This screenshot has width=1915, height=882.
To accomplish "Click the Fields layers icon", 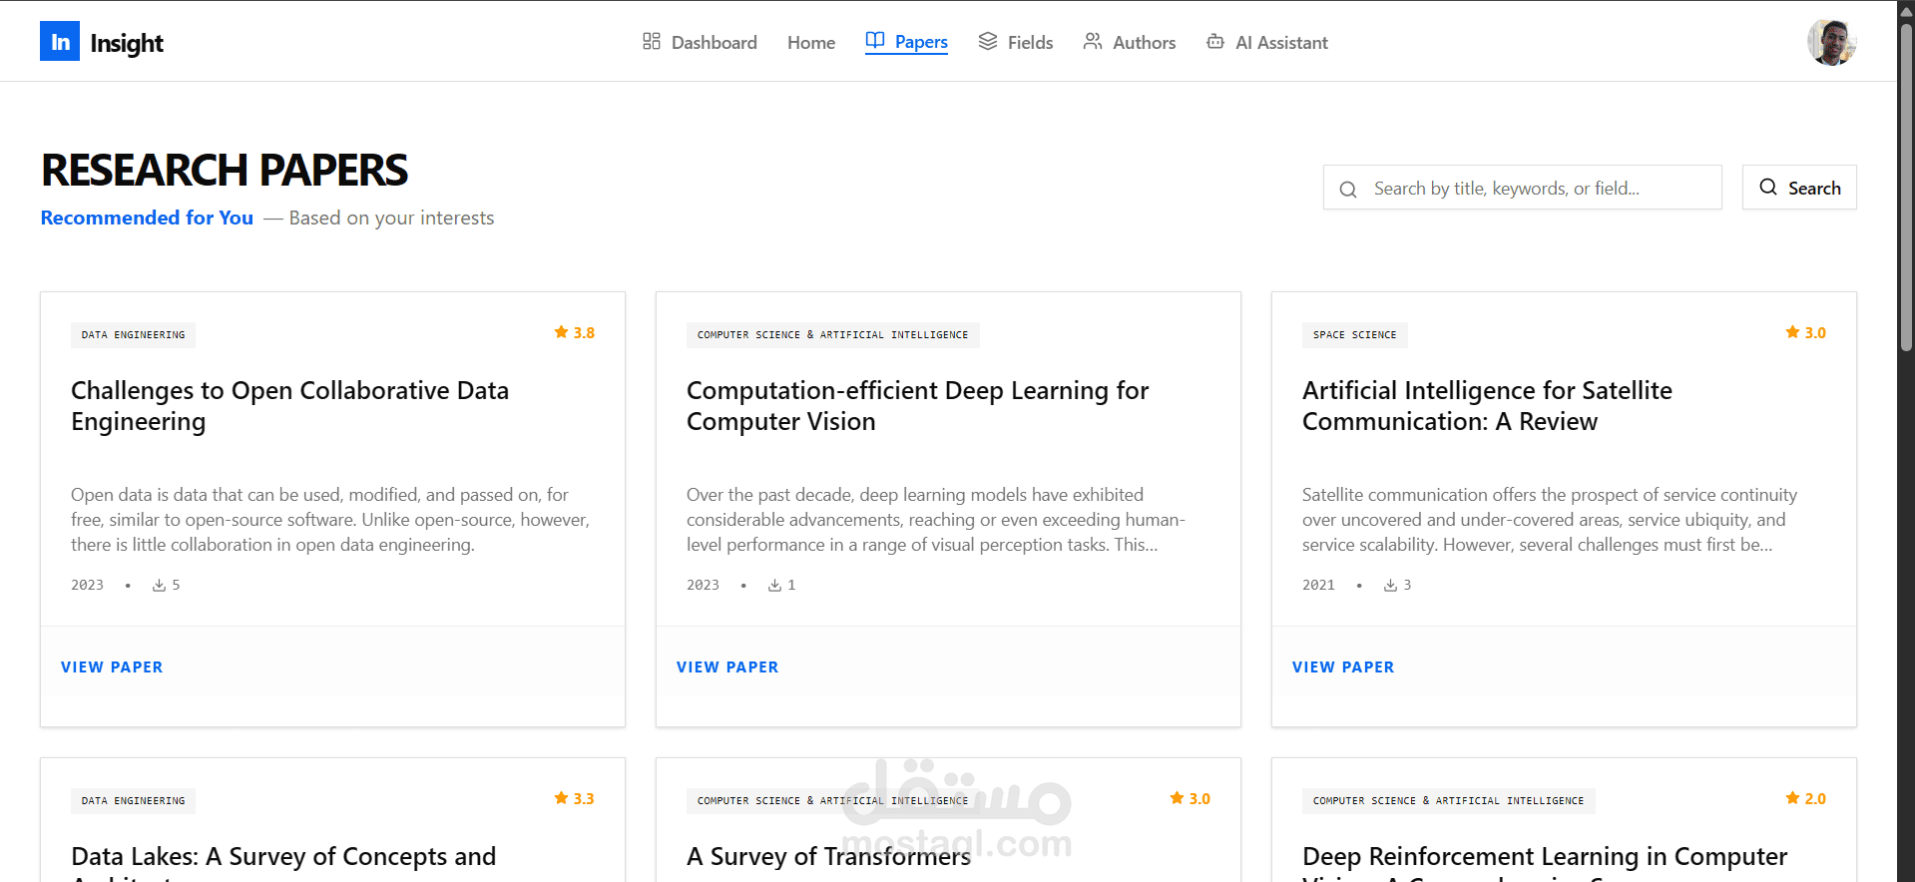I will (x=988, y=42).
